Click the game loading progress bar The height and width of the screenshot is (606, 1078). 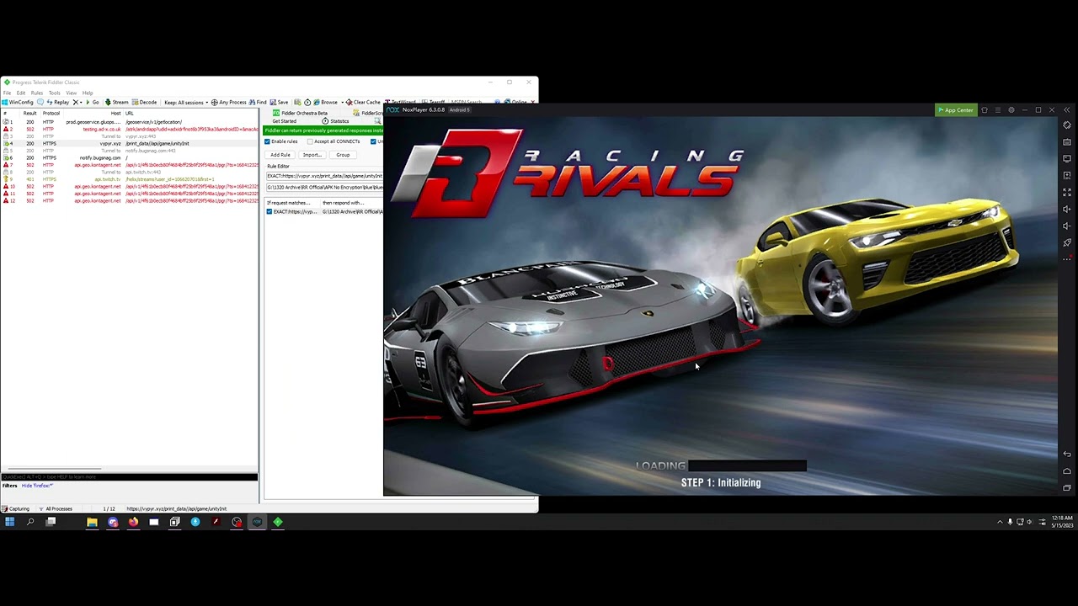click(x=747, y=465)
